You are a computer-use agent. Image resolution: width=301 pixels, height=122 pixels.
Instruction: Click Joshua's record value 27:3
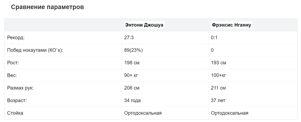129,38
